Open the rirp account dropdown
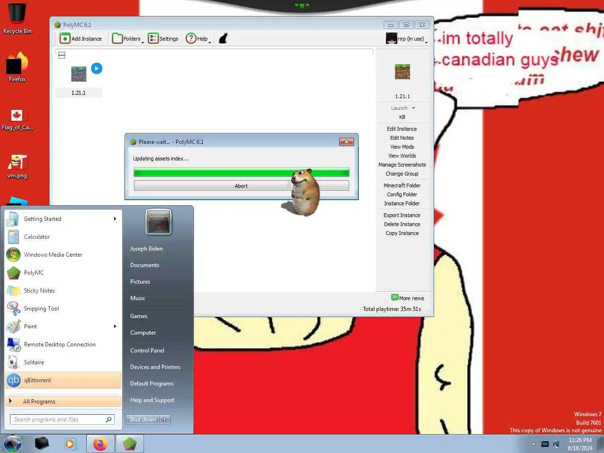 [407, 39]
